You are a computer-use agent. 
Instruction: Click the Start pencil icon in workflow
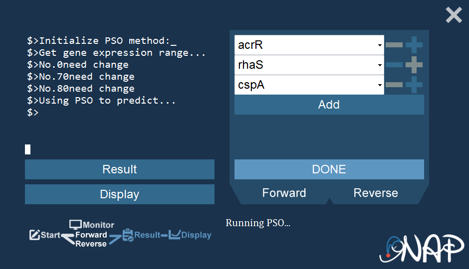pyautogui.click(x=34, y=235)
